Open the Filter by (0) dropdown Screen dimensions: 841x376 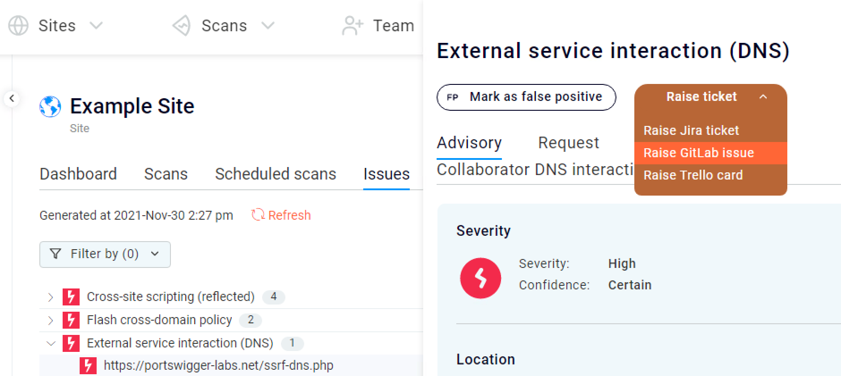(x=105, y=254)
